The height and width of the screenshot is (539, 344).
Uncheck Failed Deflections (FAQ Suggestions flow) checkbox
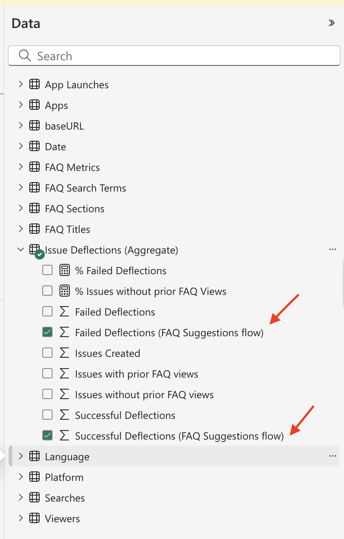pos(47,332)
